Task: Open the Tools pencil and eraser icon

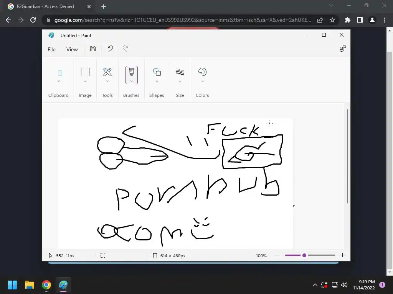Action: (x=107, y=72)
